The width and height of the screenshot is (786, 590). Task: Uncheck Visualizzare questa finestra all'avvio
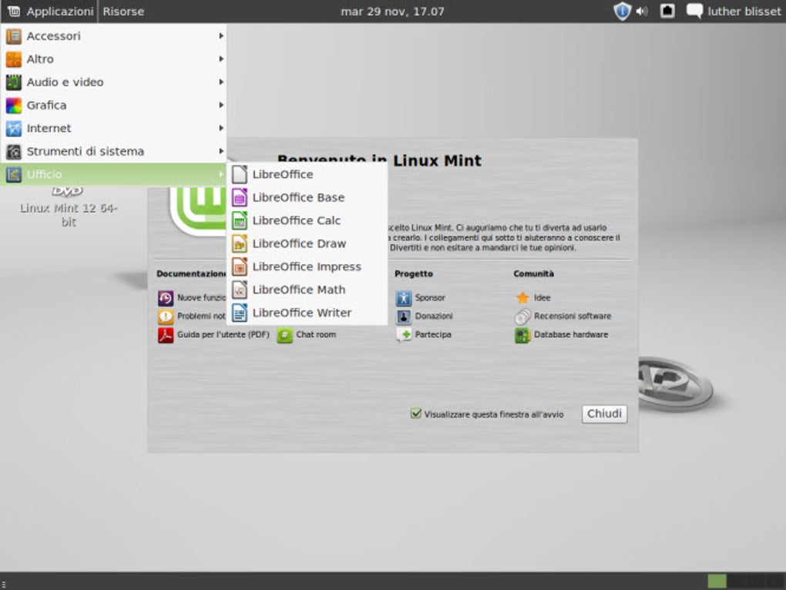click(415, 414)
